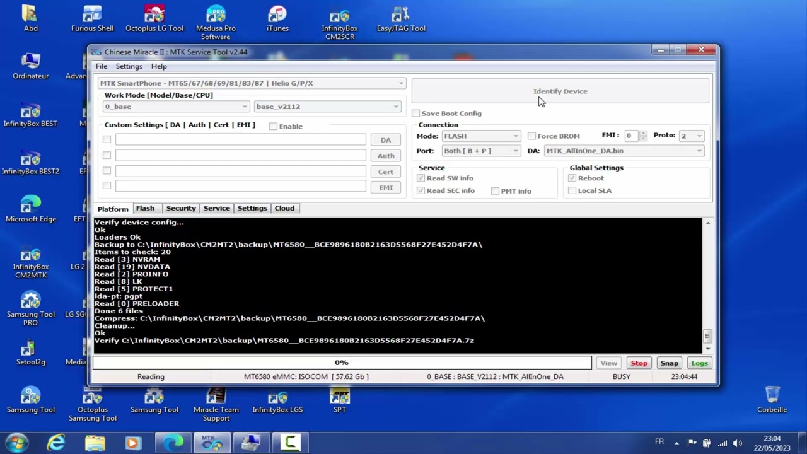Enable the Local SLA checkbox
The height and width of the screenshot is (454, 807).
(572, 190)
